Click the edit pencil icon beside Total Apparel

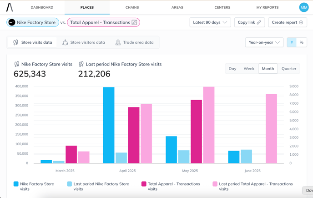(134, 22)
